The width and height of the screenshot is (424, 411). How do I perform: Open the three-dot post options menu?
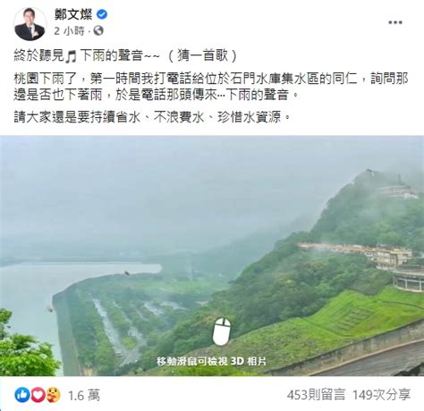[x=395, y=22]
